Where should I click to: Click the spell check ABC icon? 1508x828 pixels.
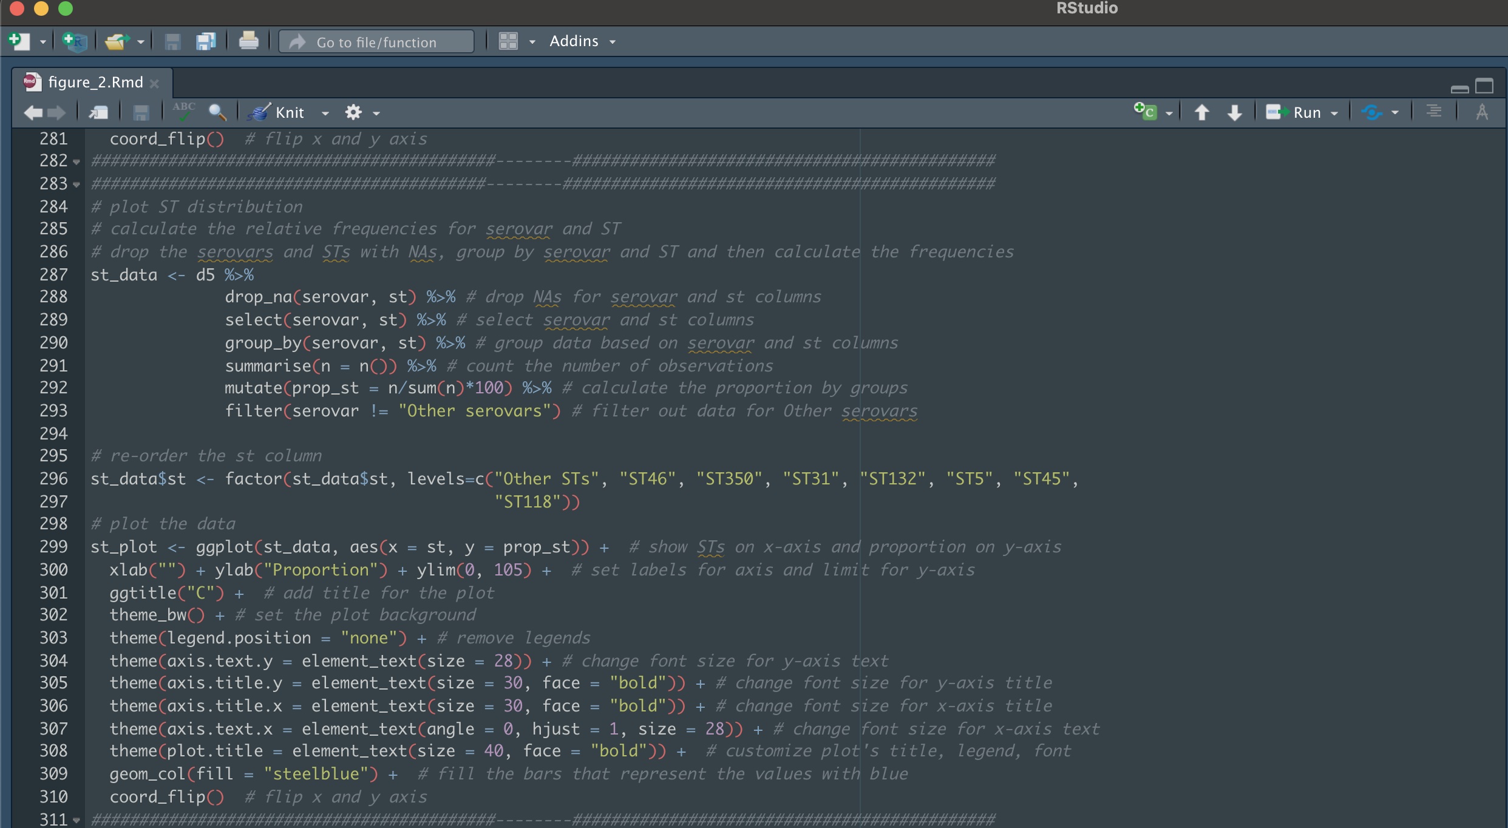click(x=183, y=111)
